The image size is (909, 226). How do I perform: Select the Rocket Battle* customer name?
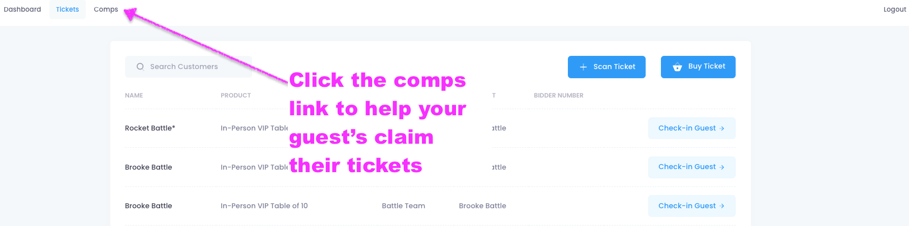click(150, 128)
